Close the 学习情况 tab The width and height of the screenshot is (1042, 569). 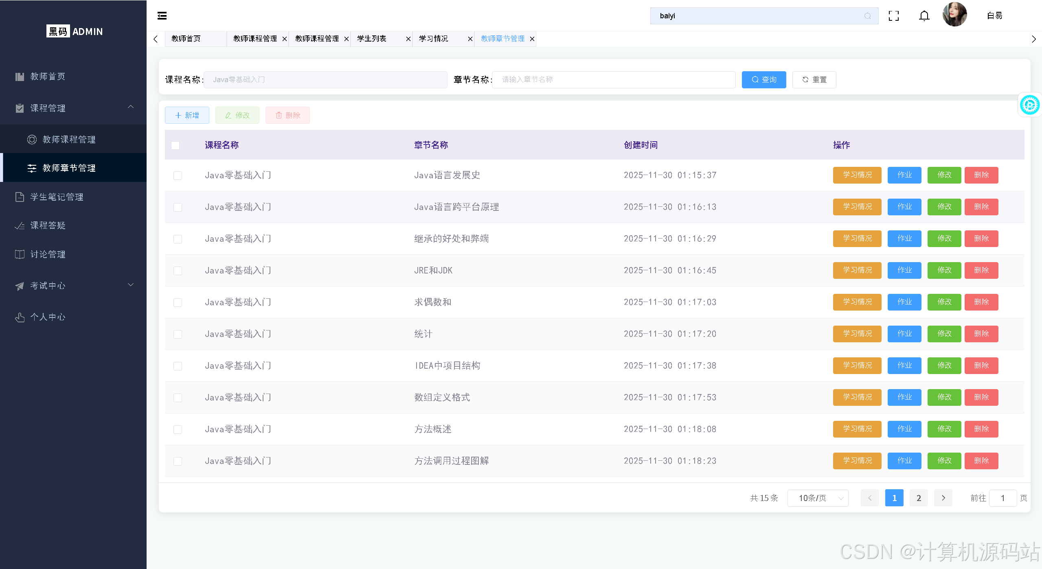[470, 39]
